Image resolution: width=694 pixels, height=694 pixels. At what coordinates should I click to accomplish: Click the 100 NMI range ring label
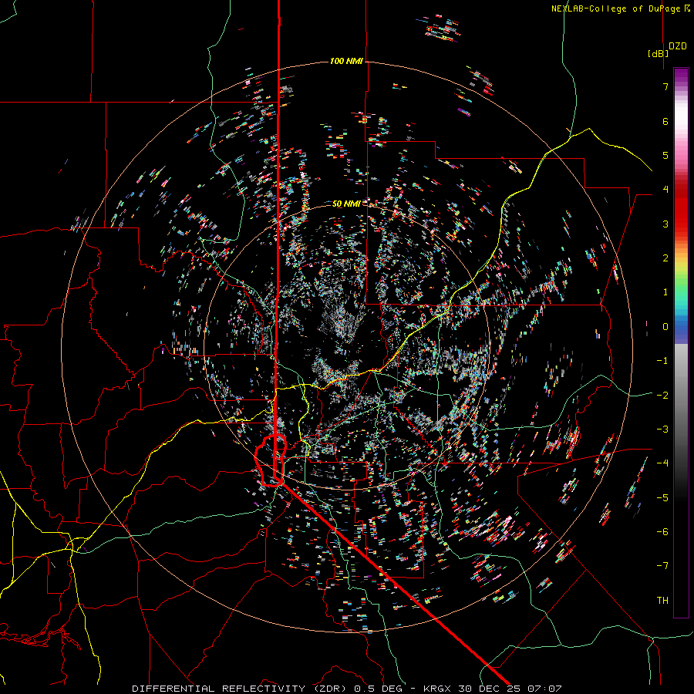click(x=346, y=61)
